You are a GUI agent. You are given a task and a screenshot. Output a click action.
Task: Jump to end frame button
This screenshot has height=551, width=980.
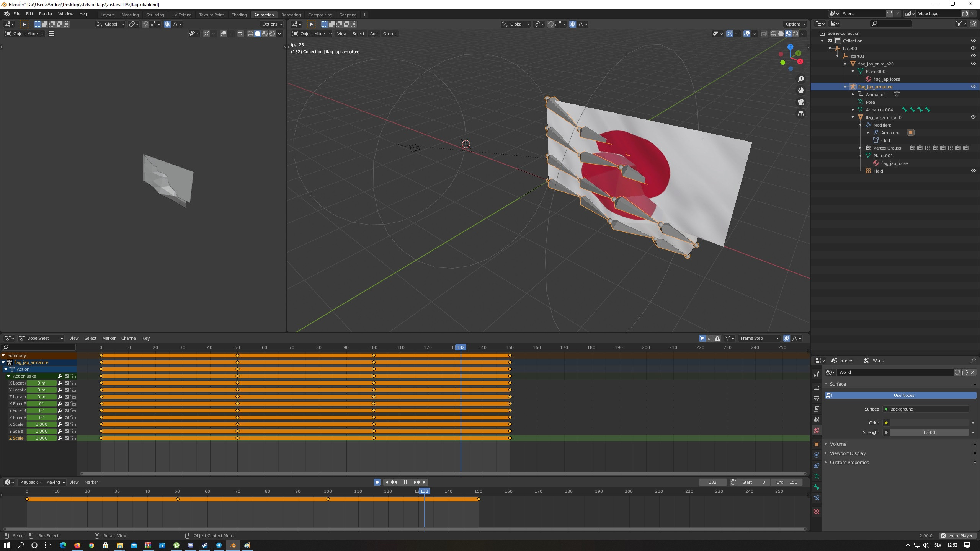coord(425,482)
